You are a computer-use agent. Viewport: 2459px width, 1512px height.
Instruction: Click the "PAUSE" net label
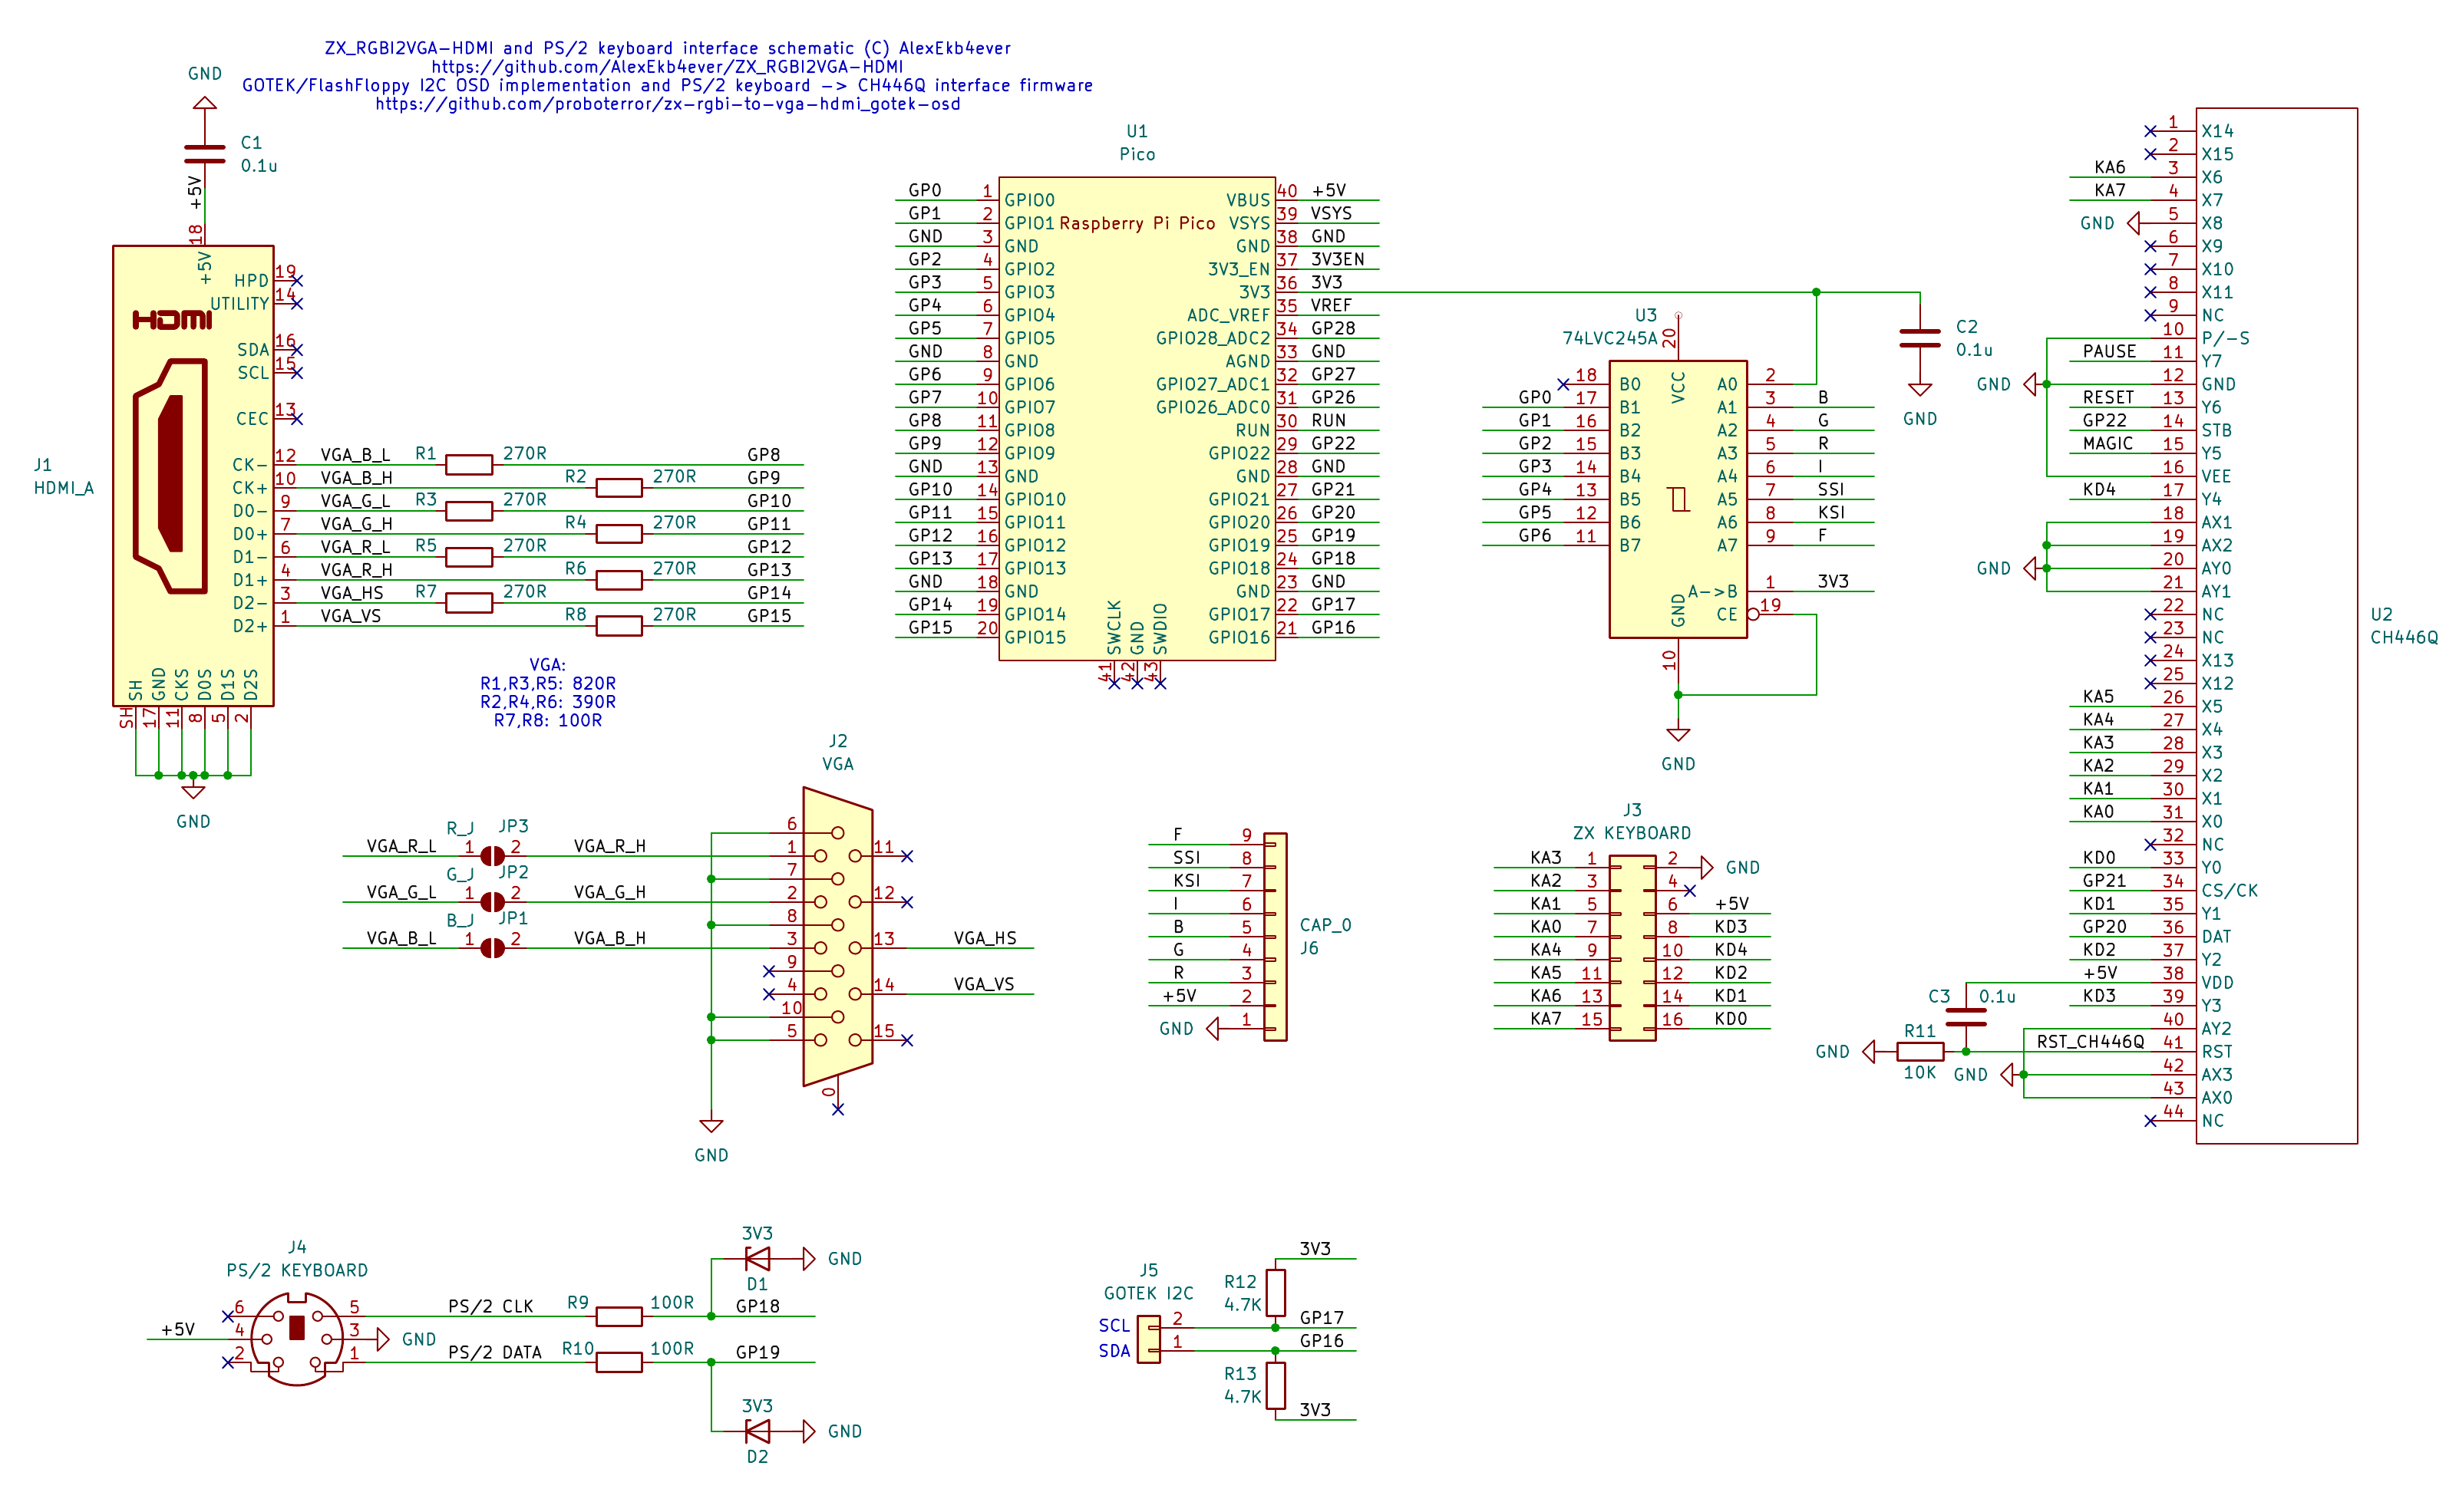pyautogui.click(x=2109, y=351)
